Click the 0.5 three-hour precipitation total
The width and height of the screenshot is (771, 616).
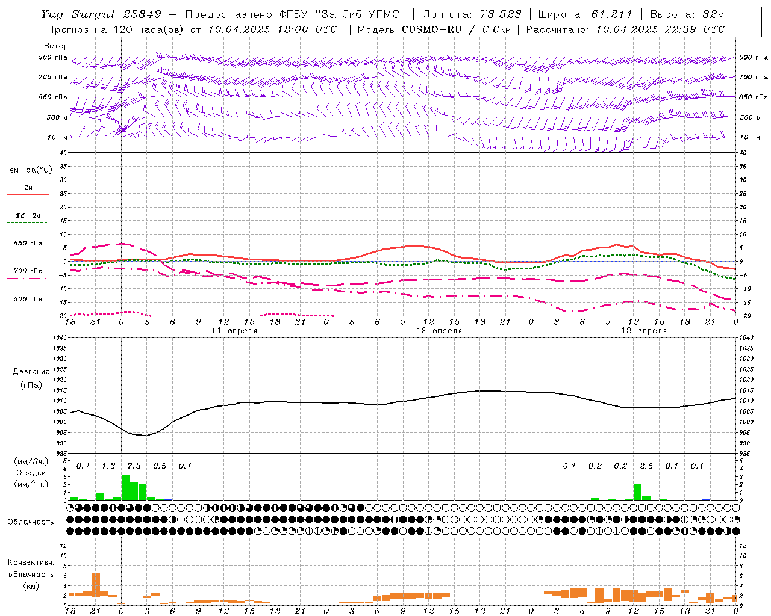point(160,466)
